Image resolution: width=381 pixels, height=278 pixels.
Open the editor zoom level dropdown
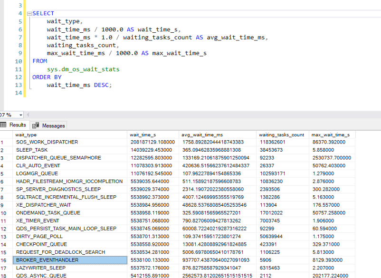click(x=20, y=115)
